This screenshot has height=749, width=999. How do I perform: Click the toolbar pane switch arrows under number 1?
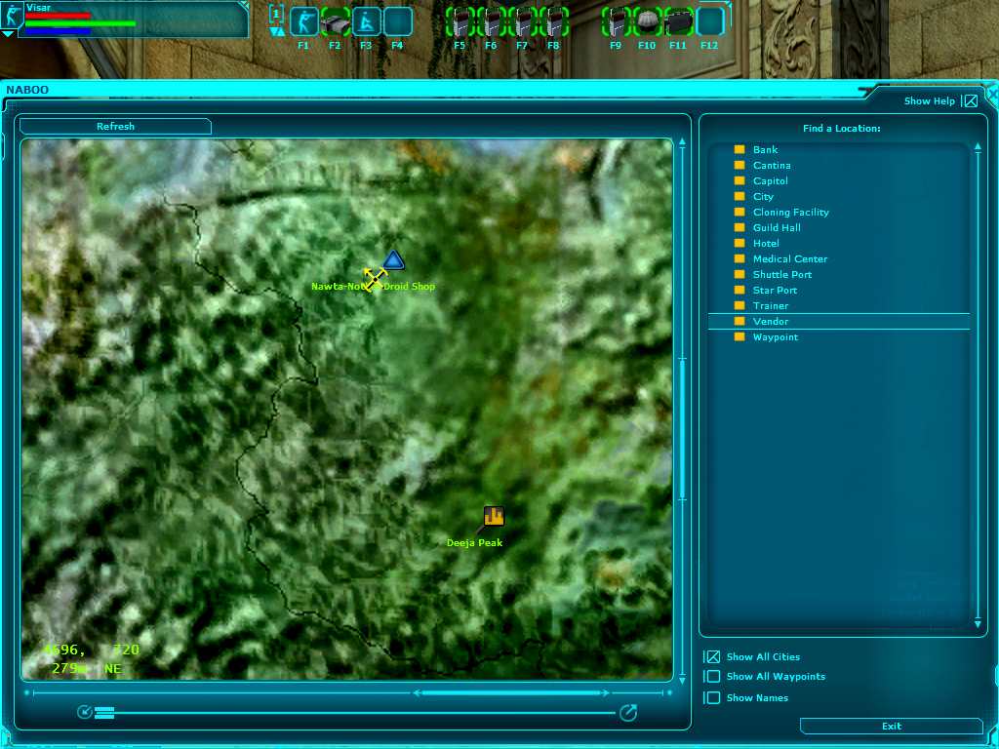click(x=276, y=31)
